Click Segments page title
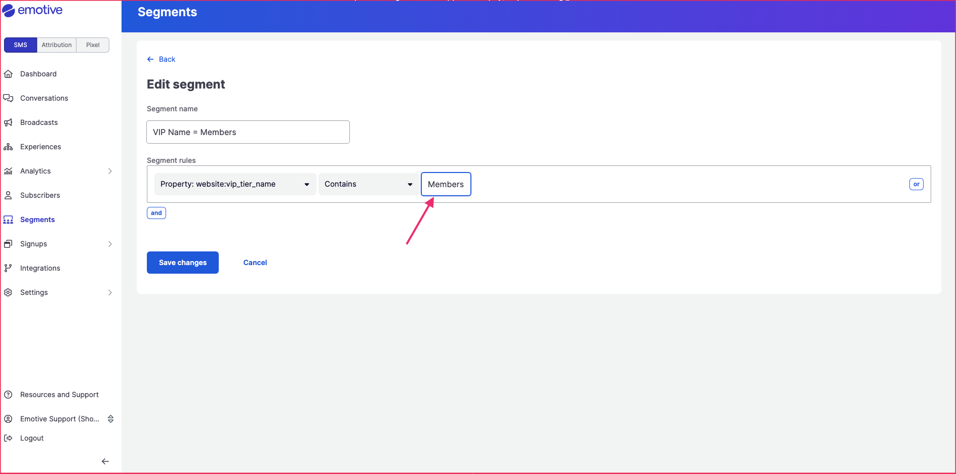The image size is (956, 474). click(167, 12)
